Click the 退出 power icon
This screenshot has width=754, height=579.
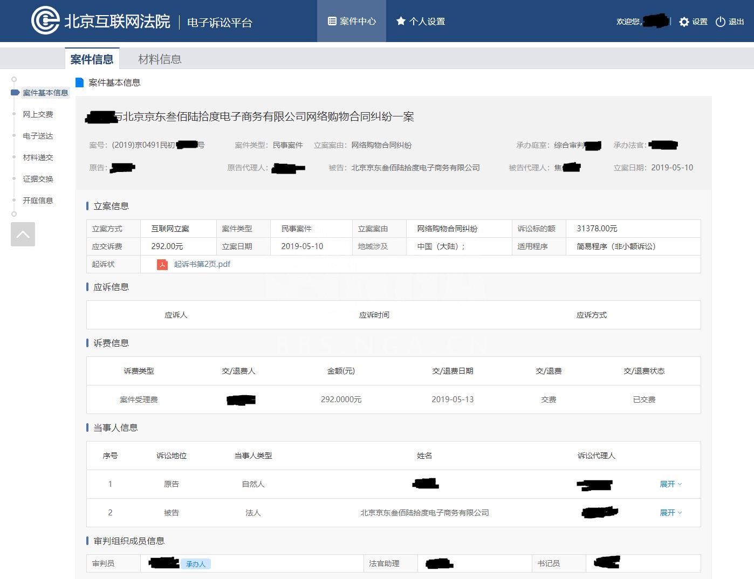pos(721,22)
